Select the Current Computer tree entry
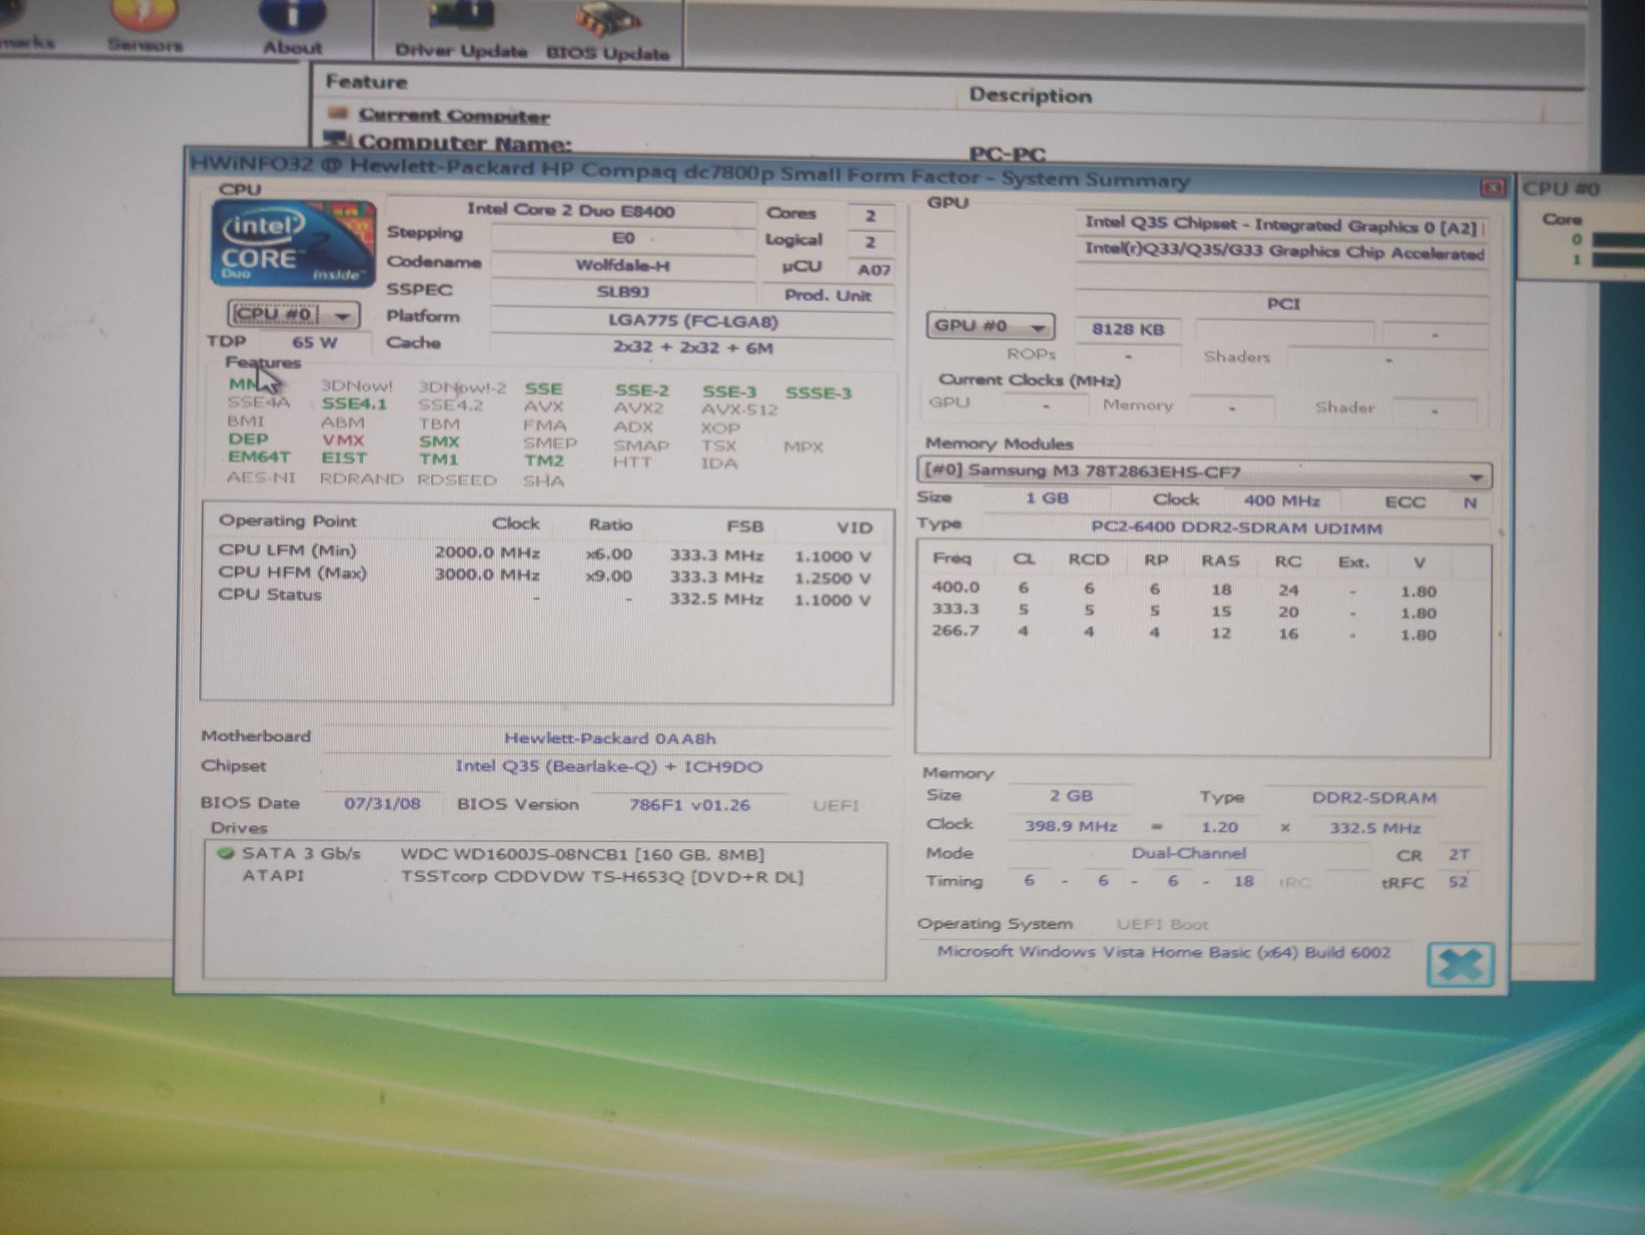This screenshot has height=1235, width=1645. coord(454,116)
